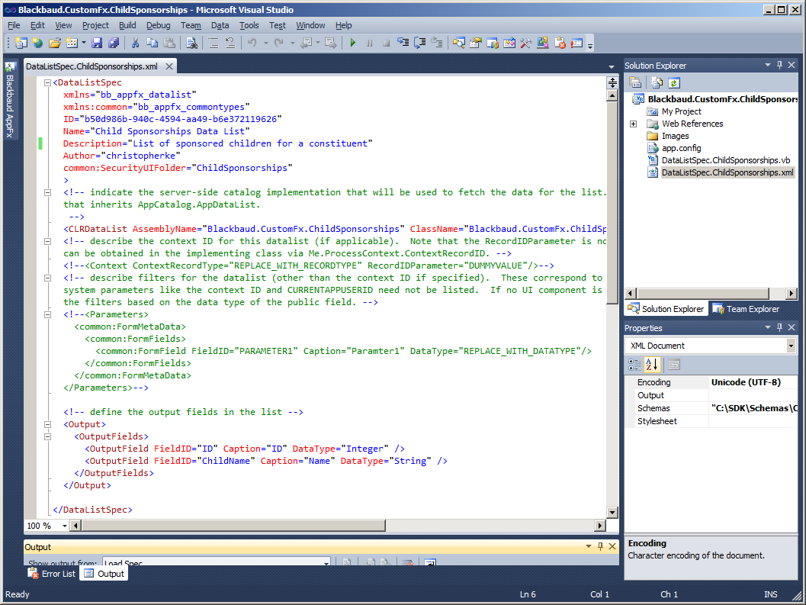806x605 pixels.
Task: Switch to the Team Explorer tab
Action: [745, 309]
